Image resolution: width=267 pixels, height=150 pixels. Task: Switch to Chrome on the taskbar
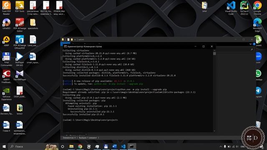[80, 146]
